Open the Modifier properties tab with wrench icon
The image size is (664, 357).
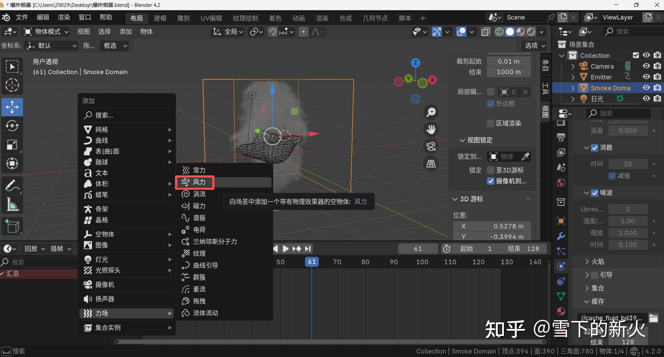click(561, 236)
